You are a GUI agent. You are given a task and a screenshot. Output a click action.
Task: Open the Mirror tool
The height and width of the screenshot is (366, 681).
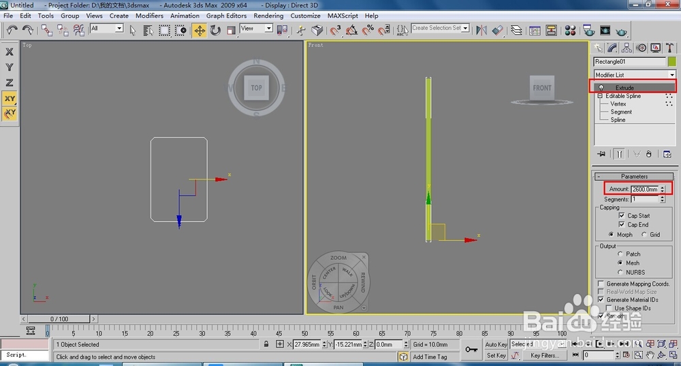coord(481,31)
